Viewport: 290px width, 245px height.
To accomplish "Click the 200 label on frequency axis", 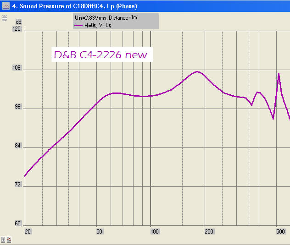I will 209,232.
